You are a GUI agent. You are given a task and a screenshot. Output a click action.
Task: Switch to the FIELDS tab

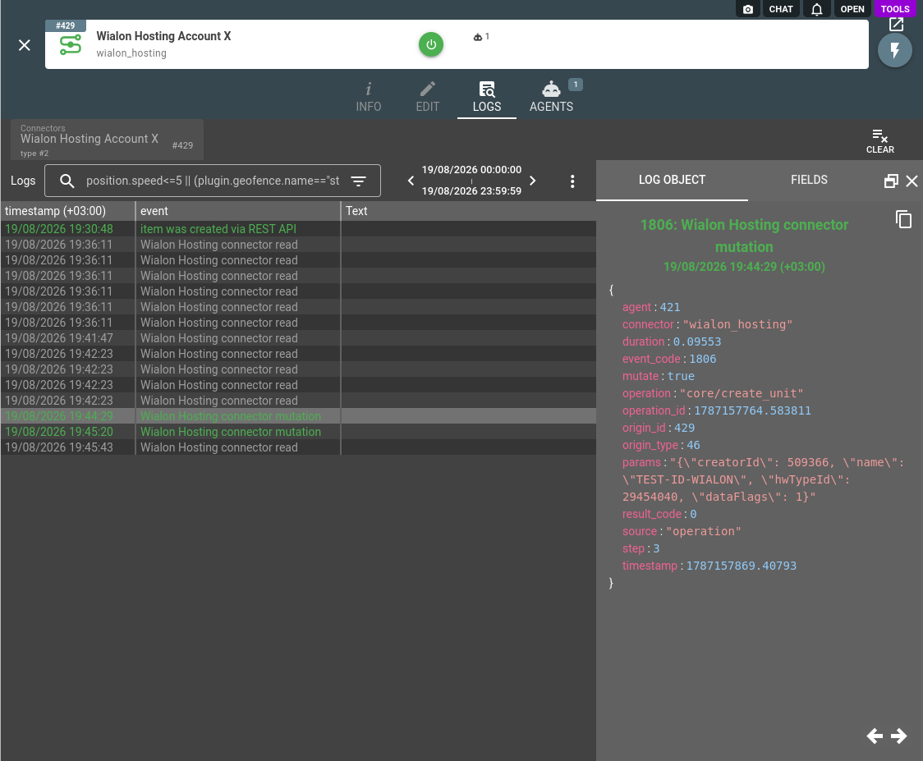click(809, 180)
